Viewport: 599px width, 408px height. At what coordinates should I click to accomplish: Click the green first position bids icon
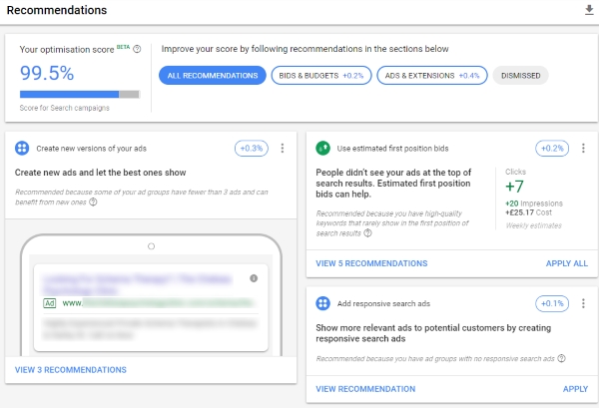point(323,149)
